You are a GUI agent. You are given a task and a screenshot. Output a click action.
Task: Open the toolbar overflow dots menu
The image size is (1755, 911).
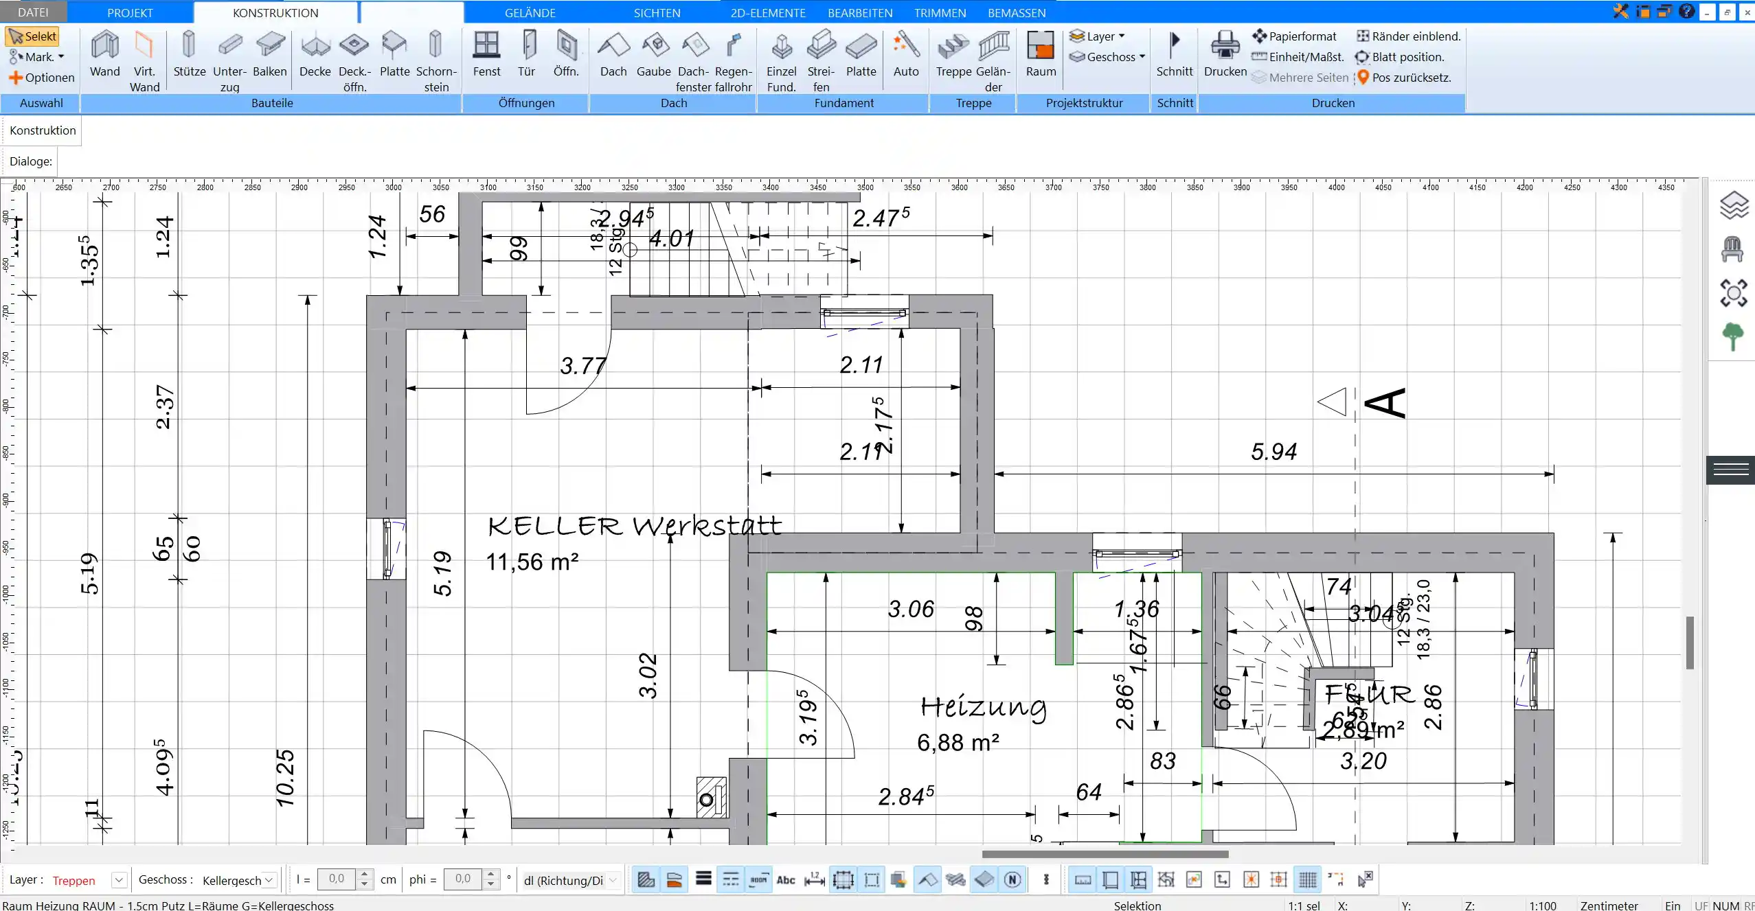coord(1046,880)
